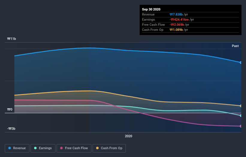Click the ₩0 y-axis label
Screen dimensions: 246x157
click(10, 109)
